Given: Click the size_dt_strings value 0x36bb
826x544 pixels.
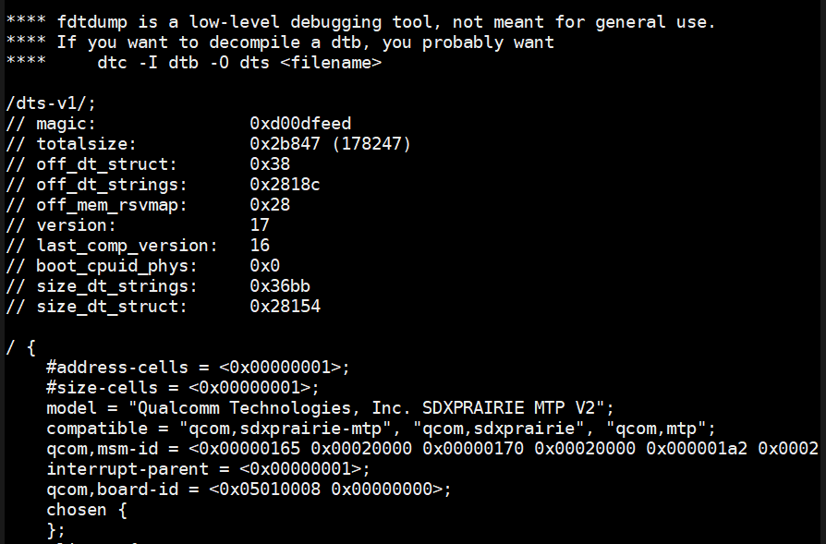Looking at the screenshot, I should pos(280,286).
